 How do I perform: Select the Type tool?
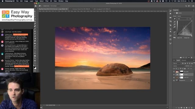point(35,48)
